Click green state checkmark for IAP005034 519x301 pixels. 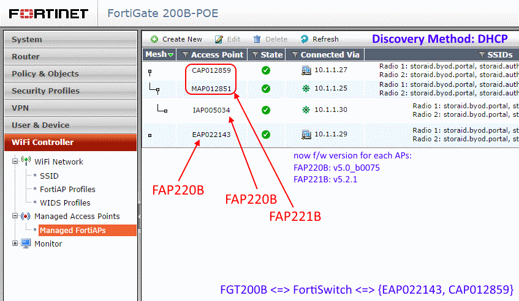click(266, 110)
